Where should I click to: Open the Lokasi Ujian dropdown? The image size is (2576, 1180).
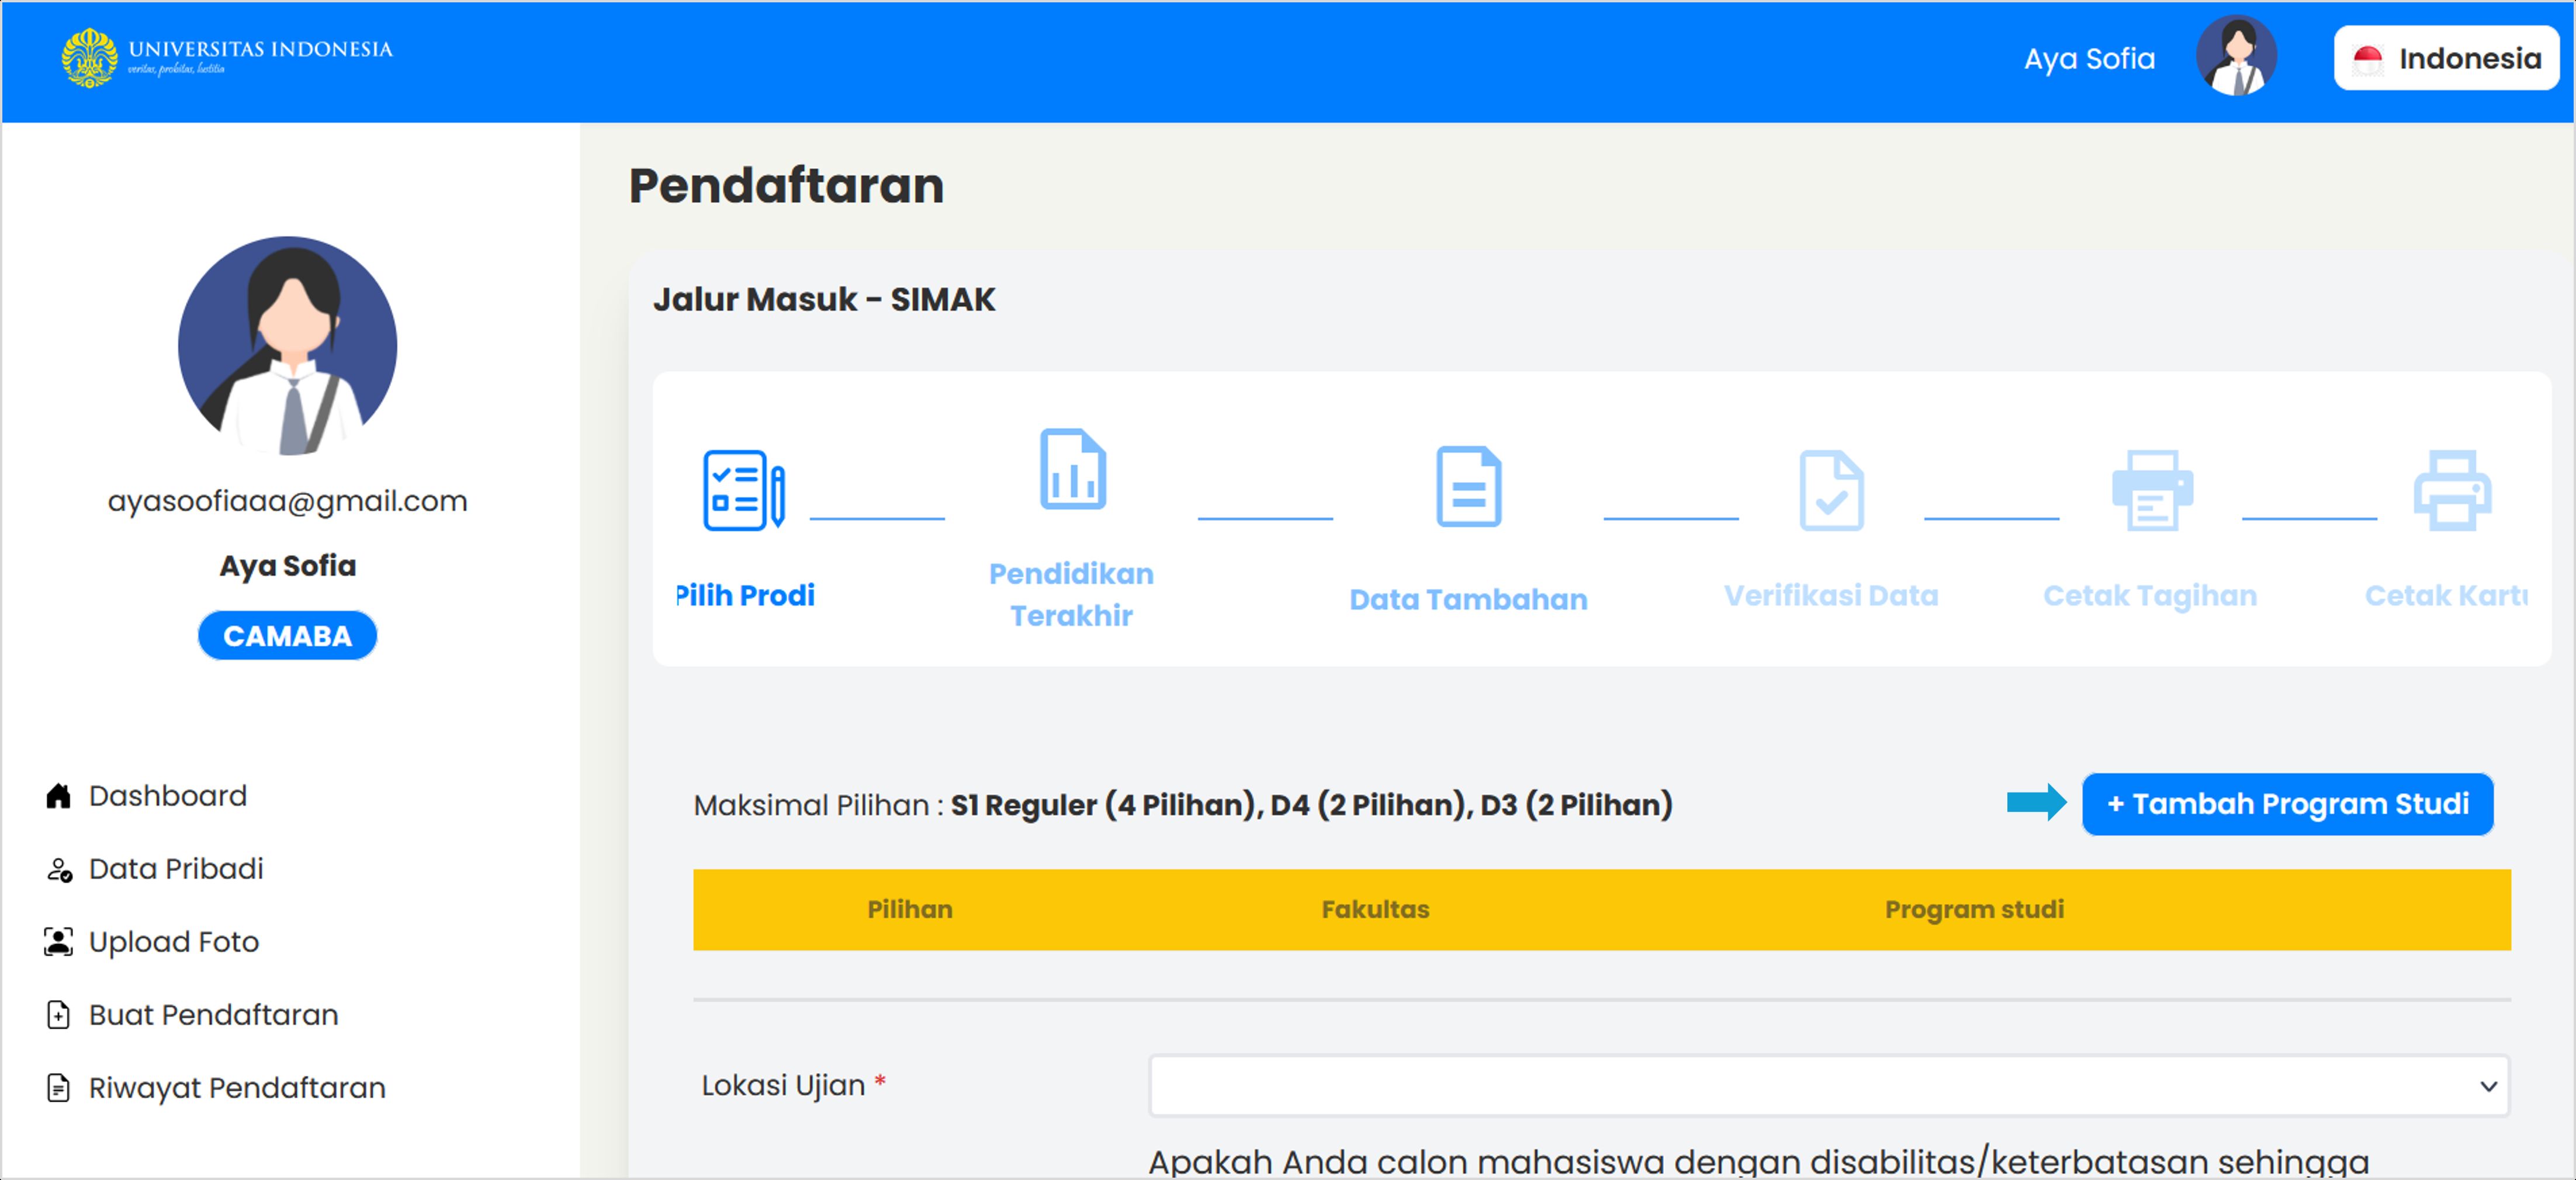pyautogui.click(x=1828, y=1085)
